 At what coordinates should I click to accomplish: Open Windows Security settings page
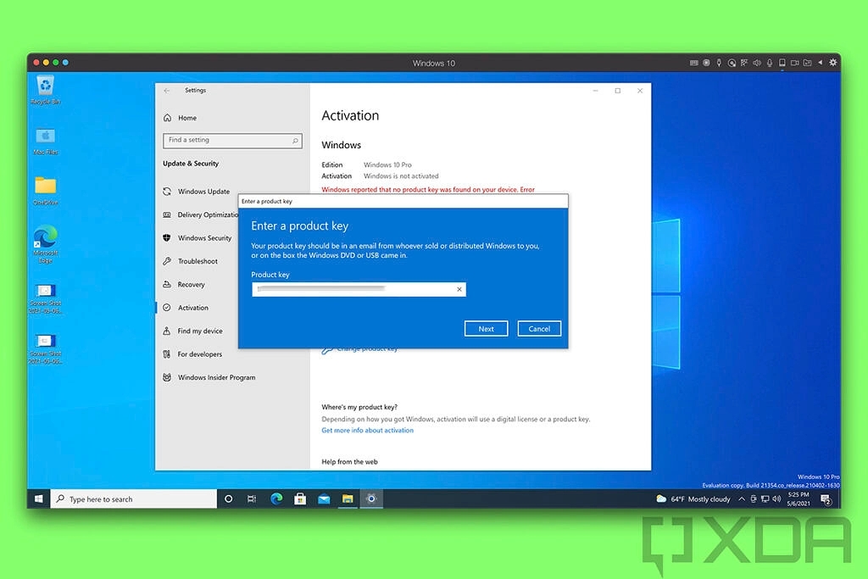[204, 238]
